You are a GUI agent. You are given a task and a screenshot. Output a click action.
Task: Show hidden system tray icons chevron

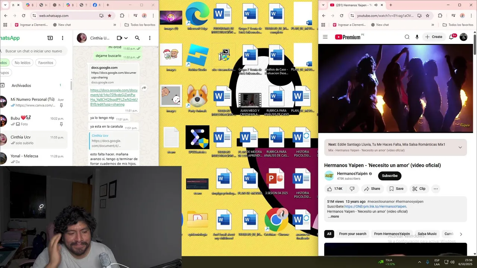coord(419,262)
